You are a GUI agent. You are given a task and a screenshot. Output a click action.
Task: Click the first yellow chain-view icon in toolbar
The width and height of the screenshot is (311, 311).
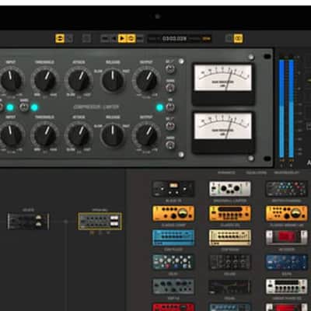point(60,39)
